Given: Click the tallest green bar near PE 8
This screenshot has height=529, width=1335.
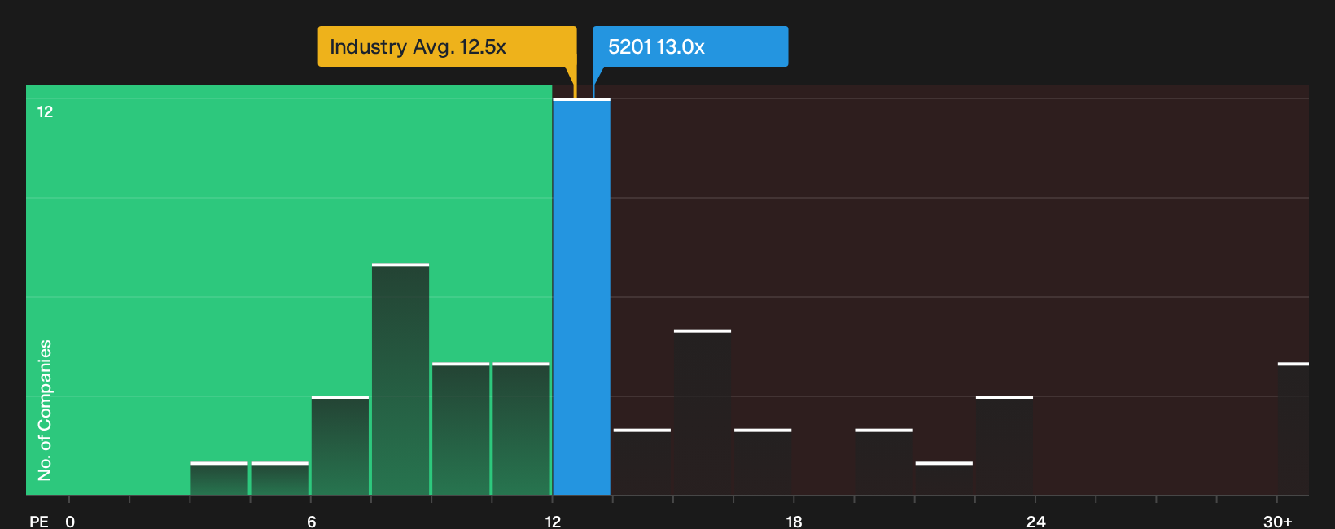Looking at the screenshot, I should [400, 380].
